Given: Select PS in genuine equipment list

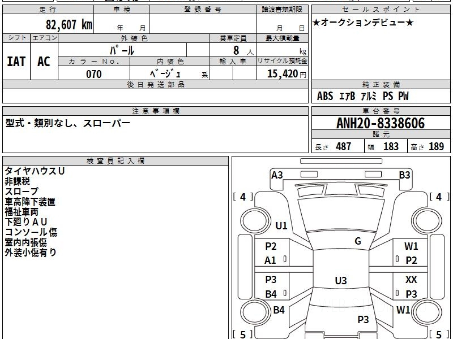Looking at the screenshot, I should [388, 96].
